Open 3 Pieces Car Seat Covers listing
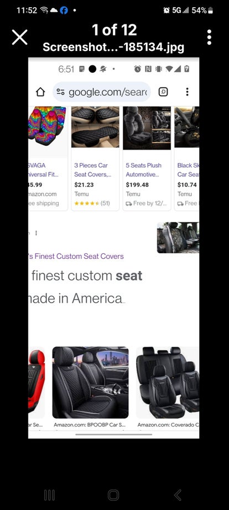Image resolution: width=229 pixels, height=510 pixels. (x=95, y=159)
